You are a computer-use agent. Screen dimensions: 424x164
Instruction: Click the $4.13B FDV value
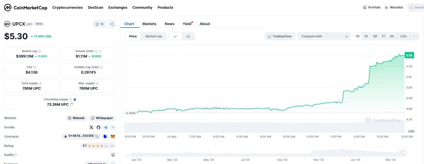tap(31, 72)
